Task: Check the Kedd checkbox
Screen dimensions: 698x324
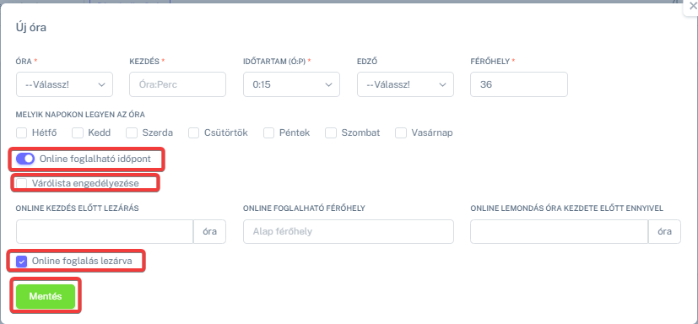Action: coord(78,132)
